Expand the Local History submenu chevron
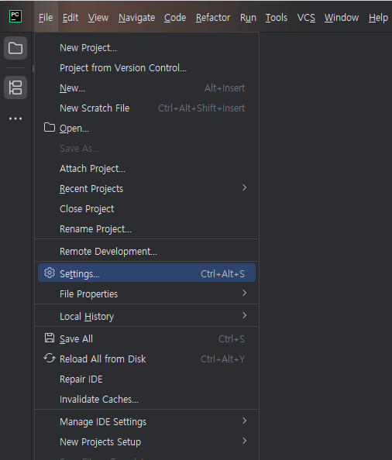This screenshot has width=392, height=460. click(244, 315)
